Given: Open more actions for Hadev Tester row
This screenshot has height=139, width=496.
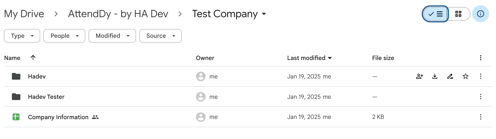Looking at the screenshot, I should [481, 97].
